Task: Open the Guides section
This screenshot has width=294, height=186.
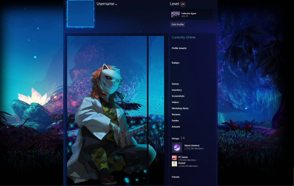Action: (175, 121)
